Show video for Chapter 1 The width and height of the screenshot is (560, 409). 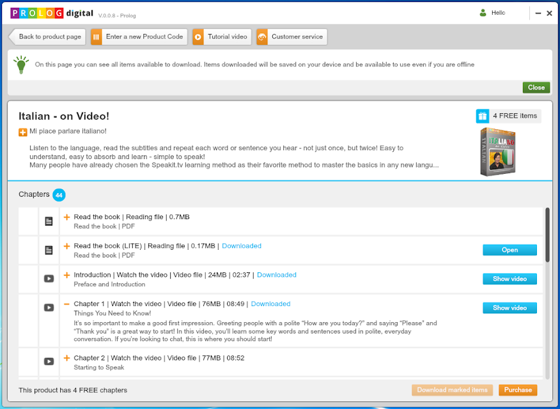[509, 308]
